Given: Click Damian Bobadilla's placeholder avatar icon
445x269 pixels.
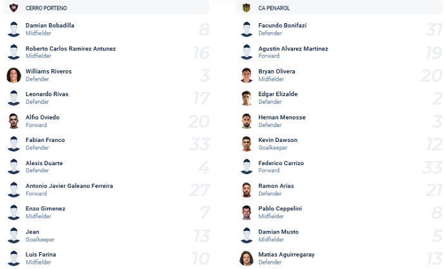Looking at the screenshot, I should click(x=14, y=29).
